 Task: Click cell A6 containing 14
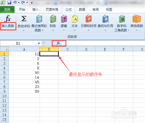click(x=24, y=77)
